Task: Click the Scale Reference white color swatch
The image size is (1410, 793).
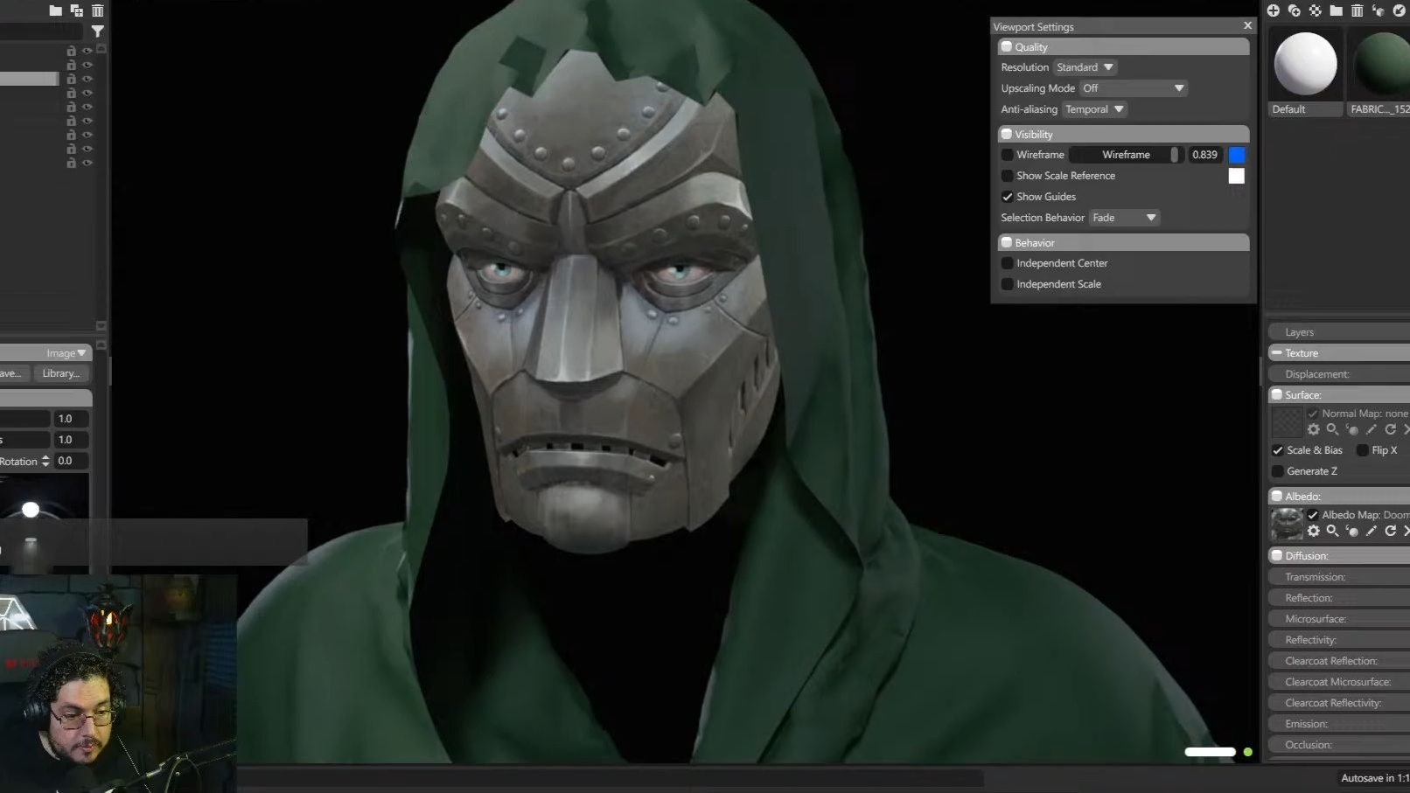Action: [x=1237, y=176]
